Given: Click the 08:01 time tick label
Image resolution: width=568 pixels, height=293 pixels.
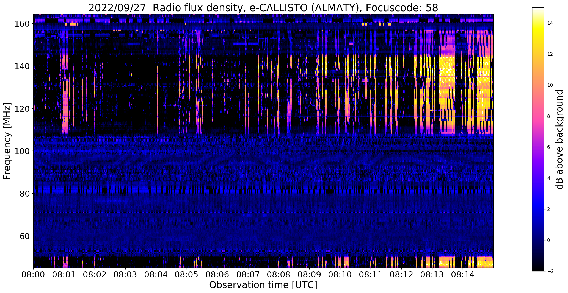Looking at the screenshot, I should [x=64, y=275].
